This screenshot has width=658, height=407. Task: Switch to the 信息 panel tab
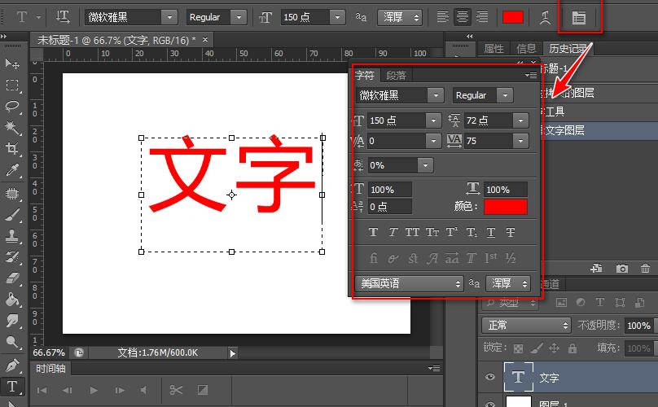(x=526, y=49)
